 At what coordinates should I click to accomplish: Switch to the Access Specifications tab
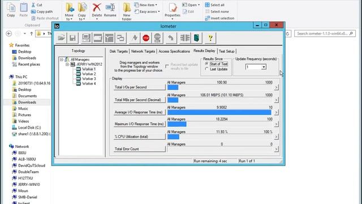click(x=174, y=52)
